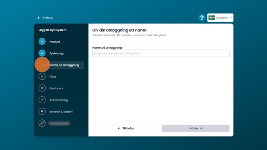Click the Inverter & Batteri step icon
Screen dimensions: 267x150
tap(42, 111)
